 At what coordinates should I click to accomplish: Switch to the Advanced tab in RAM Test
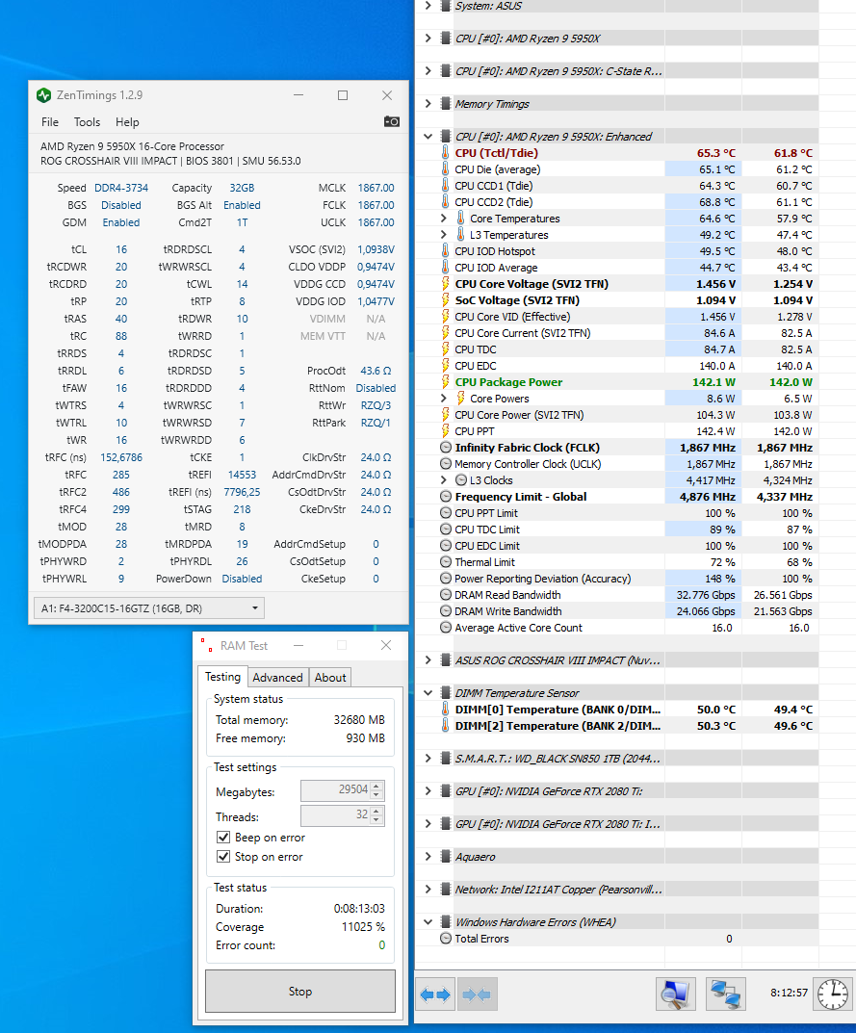pyautogui.click(x=277, y=677)
